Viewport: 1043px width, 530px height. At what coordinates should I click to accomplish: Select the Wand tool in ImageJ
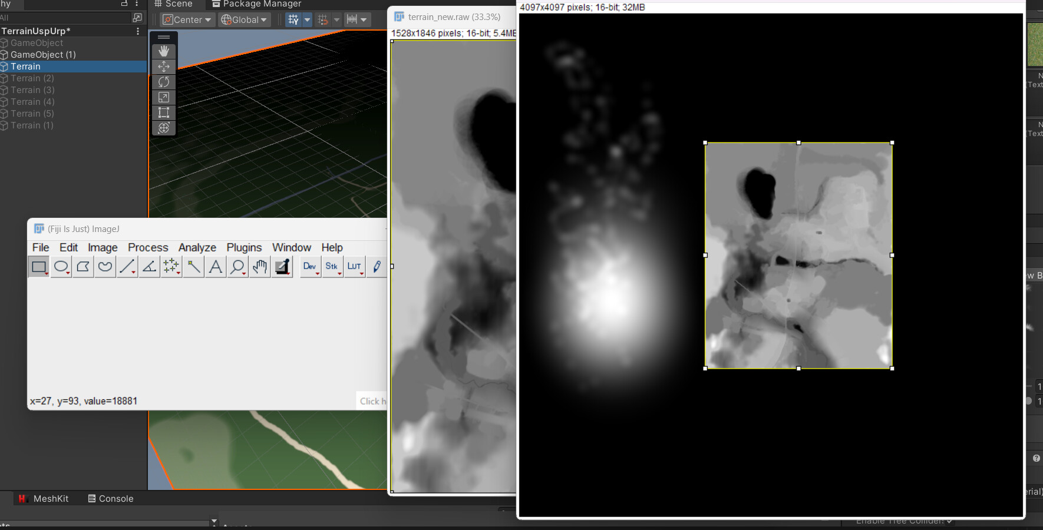point(193,267)
